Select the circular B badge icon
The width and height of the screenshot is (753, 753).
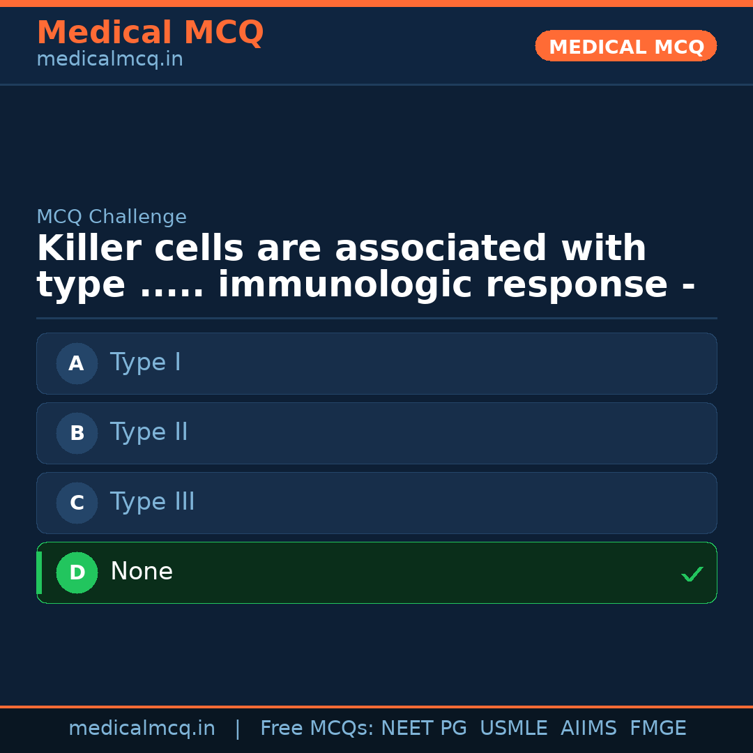pyautogui.click(x=77, y=433)
